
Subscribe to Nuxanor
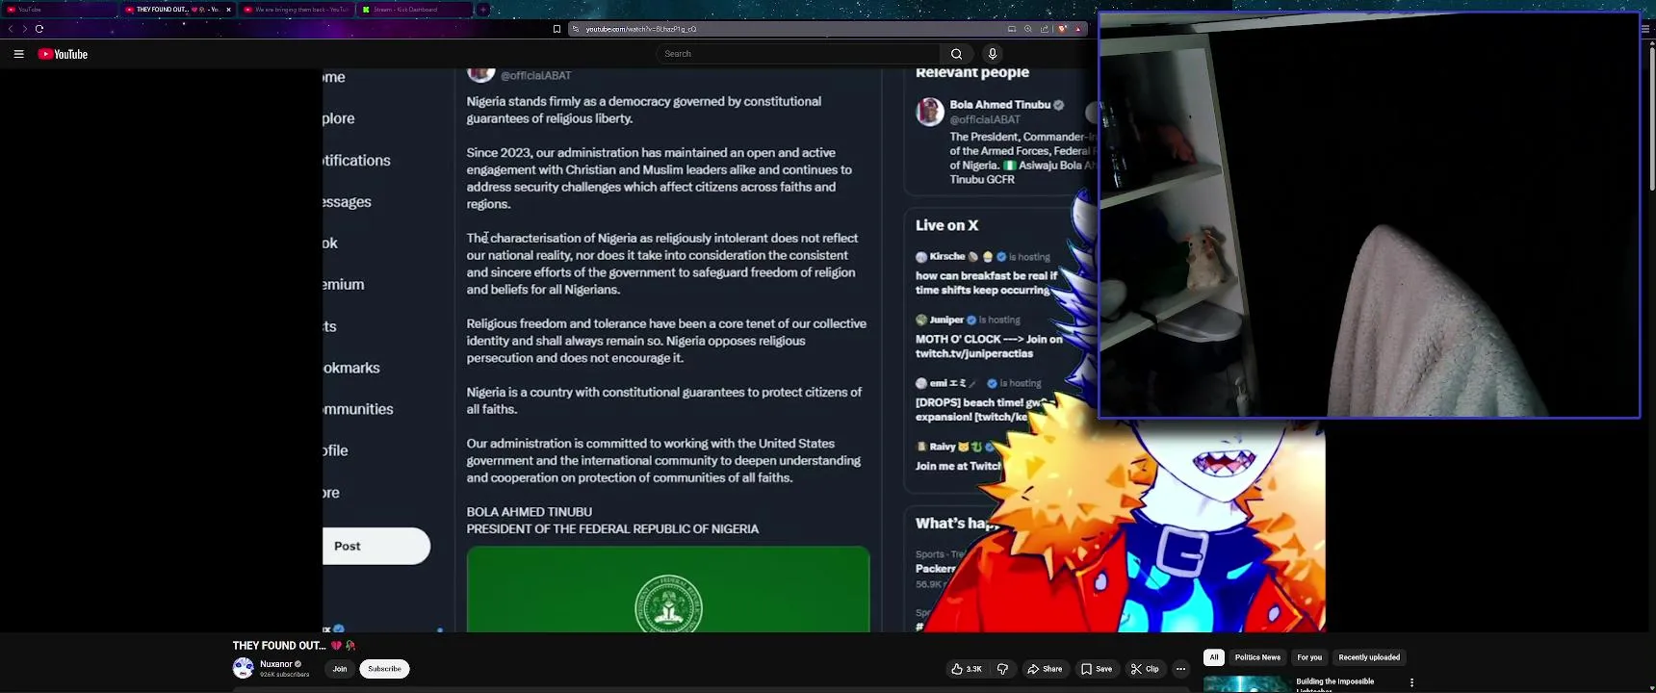pyautogui.click(x=384, y=669)
